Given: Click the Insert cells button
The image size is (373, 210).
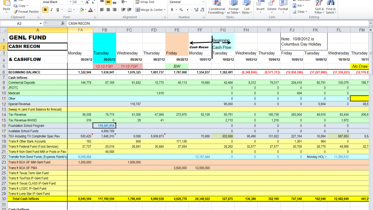Looking at the screenshot, I should [x=260, y=7].
